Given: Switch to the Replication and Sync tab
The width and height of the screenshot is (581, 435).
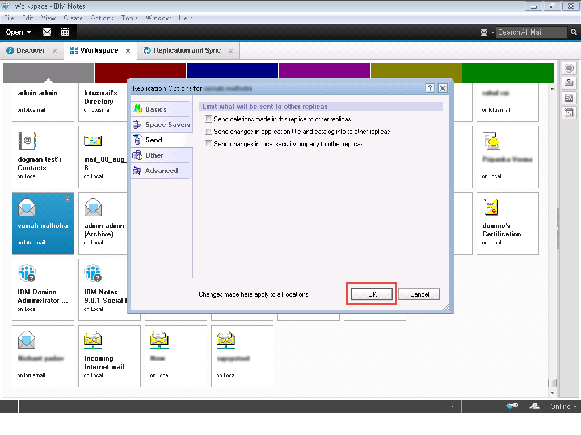Looking at the screenshot, I should [187, 50].
